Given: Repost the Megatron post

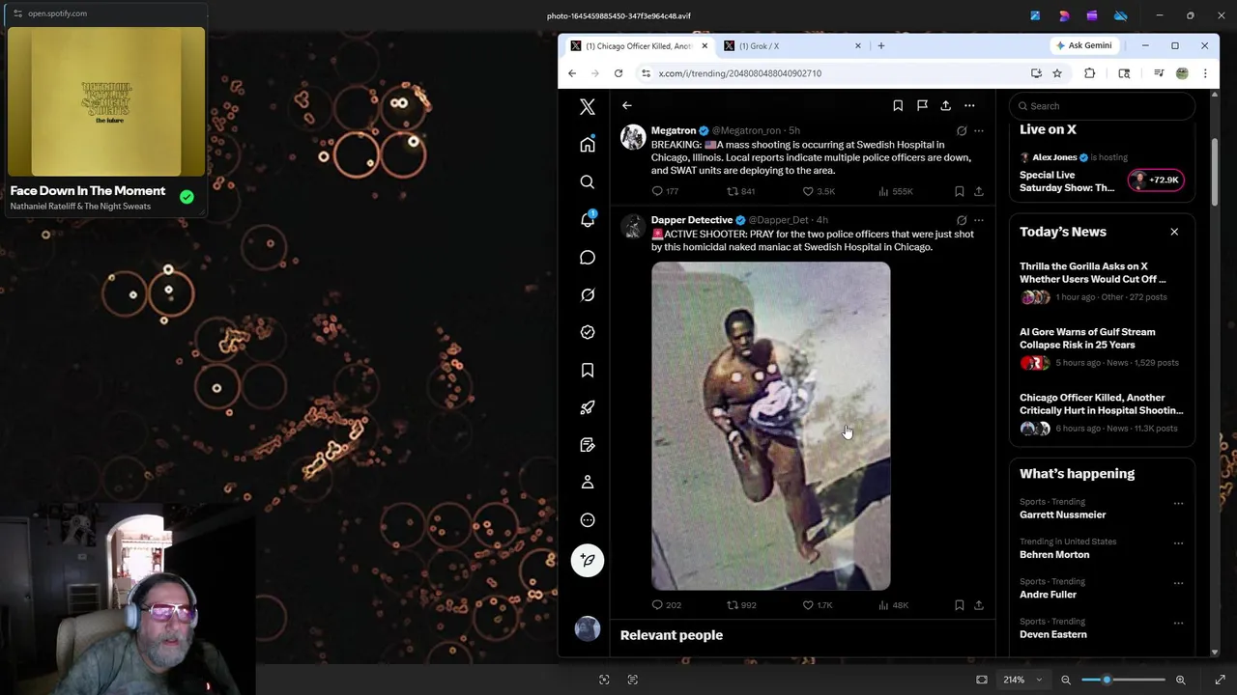Looking at the screenshot, I should 733,191.
